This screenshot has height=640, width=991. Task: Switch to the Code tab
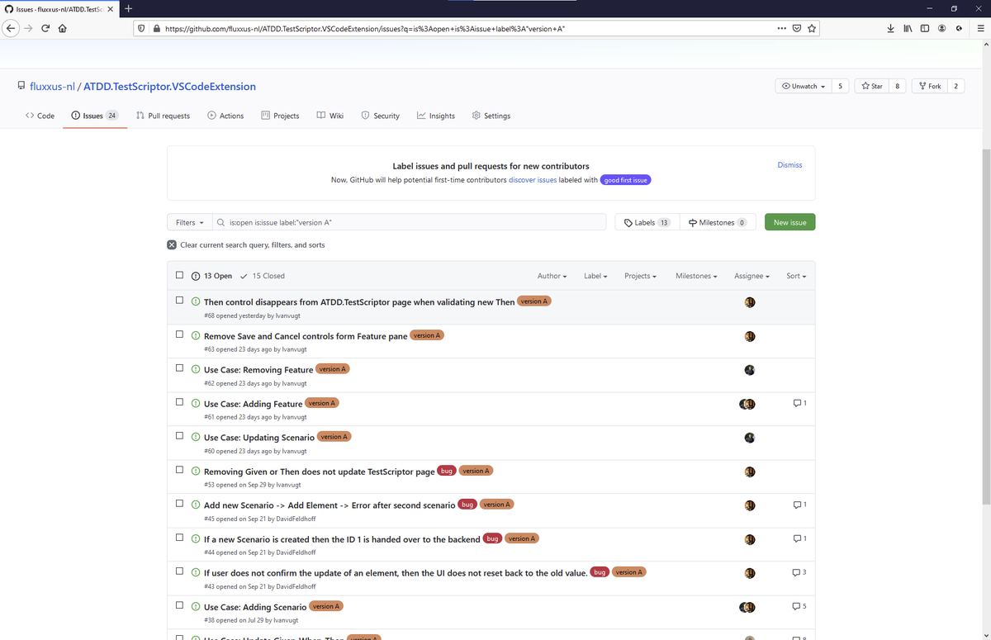point(40,116)
